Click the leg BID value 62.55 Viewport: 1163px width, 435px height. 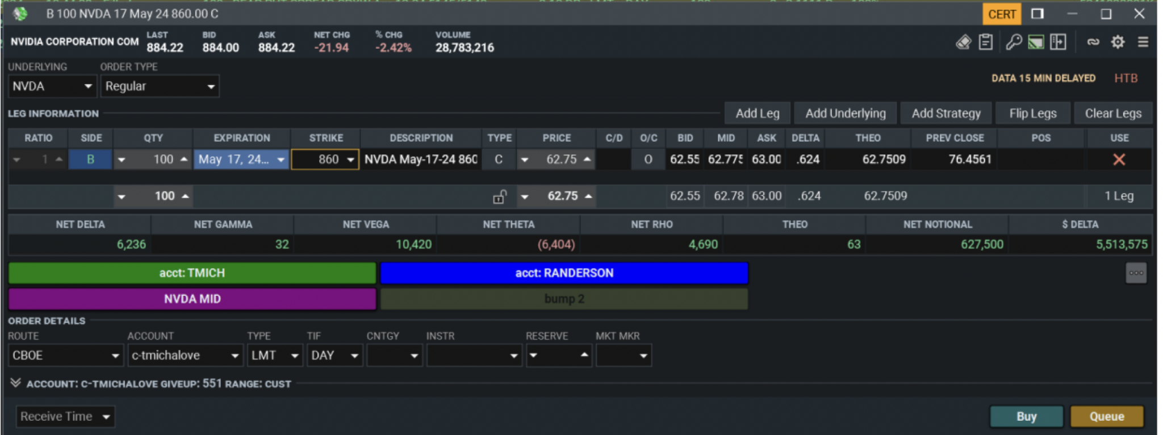click(x=684, y=160)
